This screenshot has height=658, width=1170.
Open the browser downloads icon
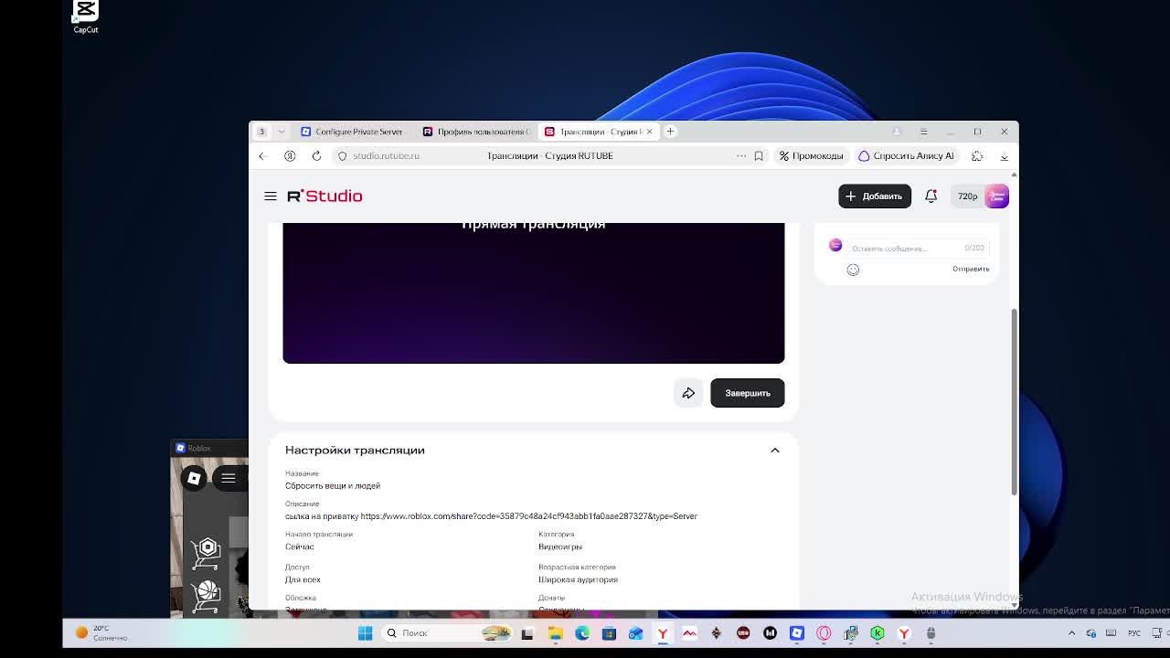[x=1004, y=156]
